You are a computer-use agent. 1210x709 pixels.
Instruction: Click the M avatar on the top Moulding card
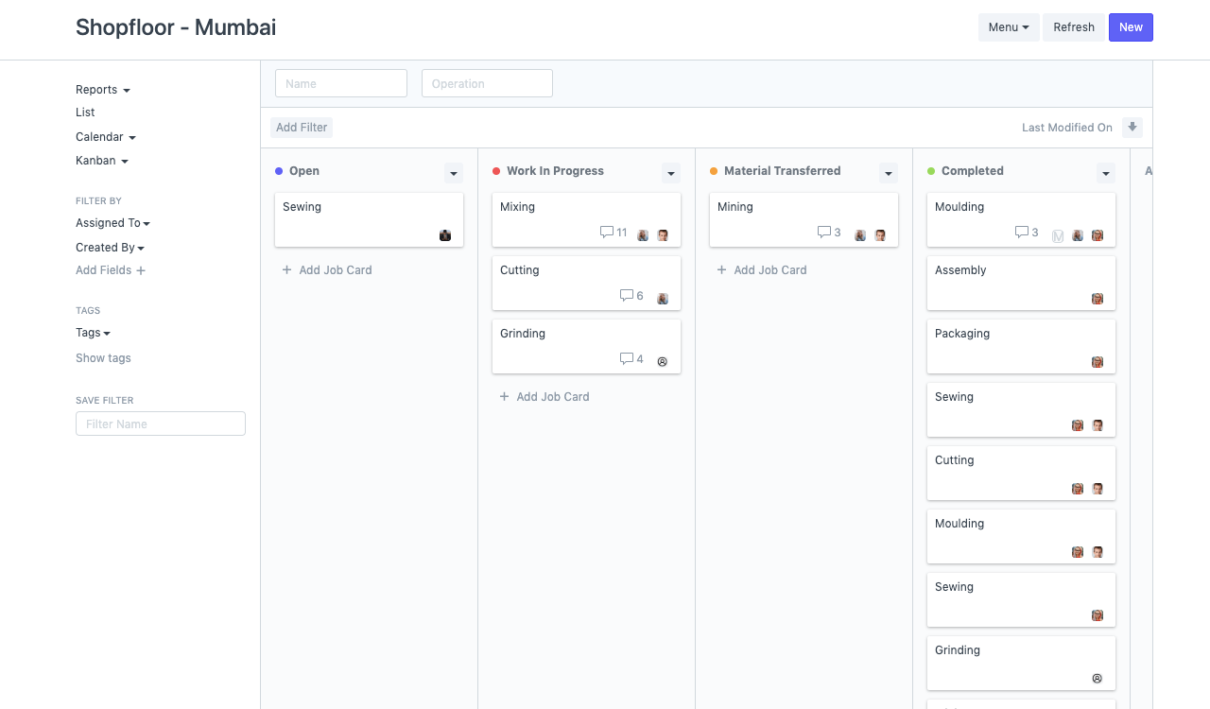point(1058,235)
